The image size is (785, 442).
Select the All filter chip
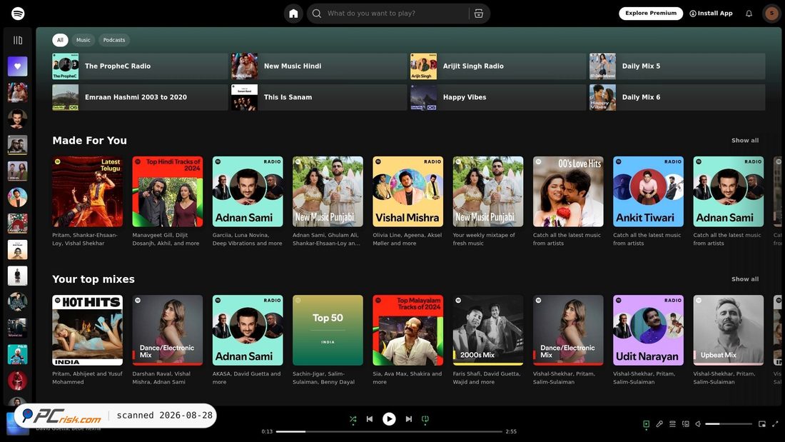pos(60,40)
